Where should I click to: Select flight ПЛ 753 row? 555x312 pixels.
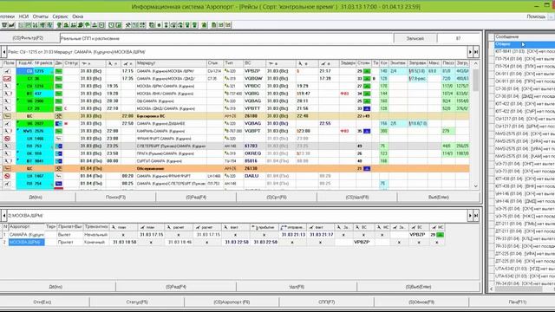pyautogui.click(x=235, y=146)
